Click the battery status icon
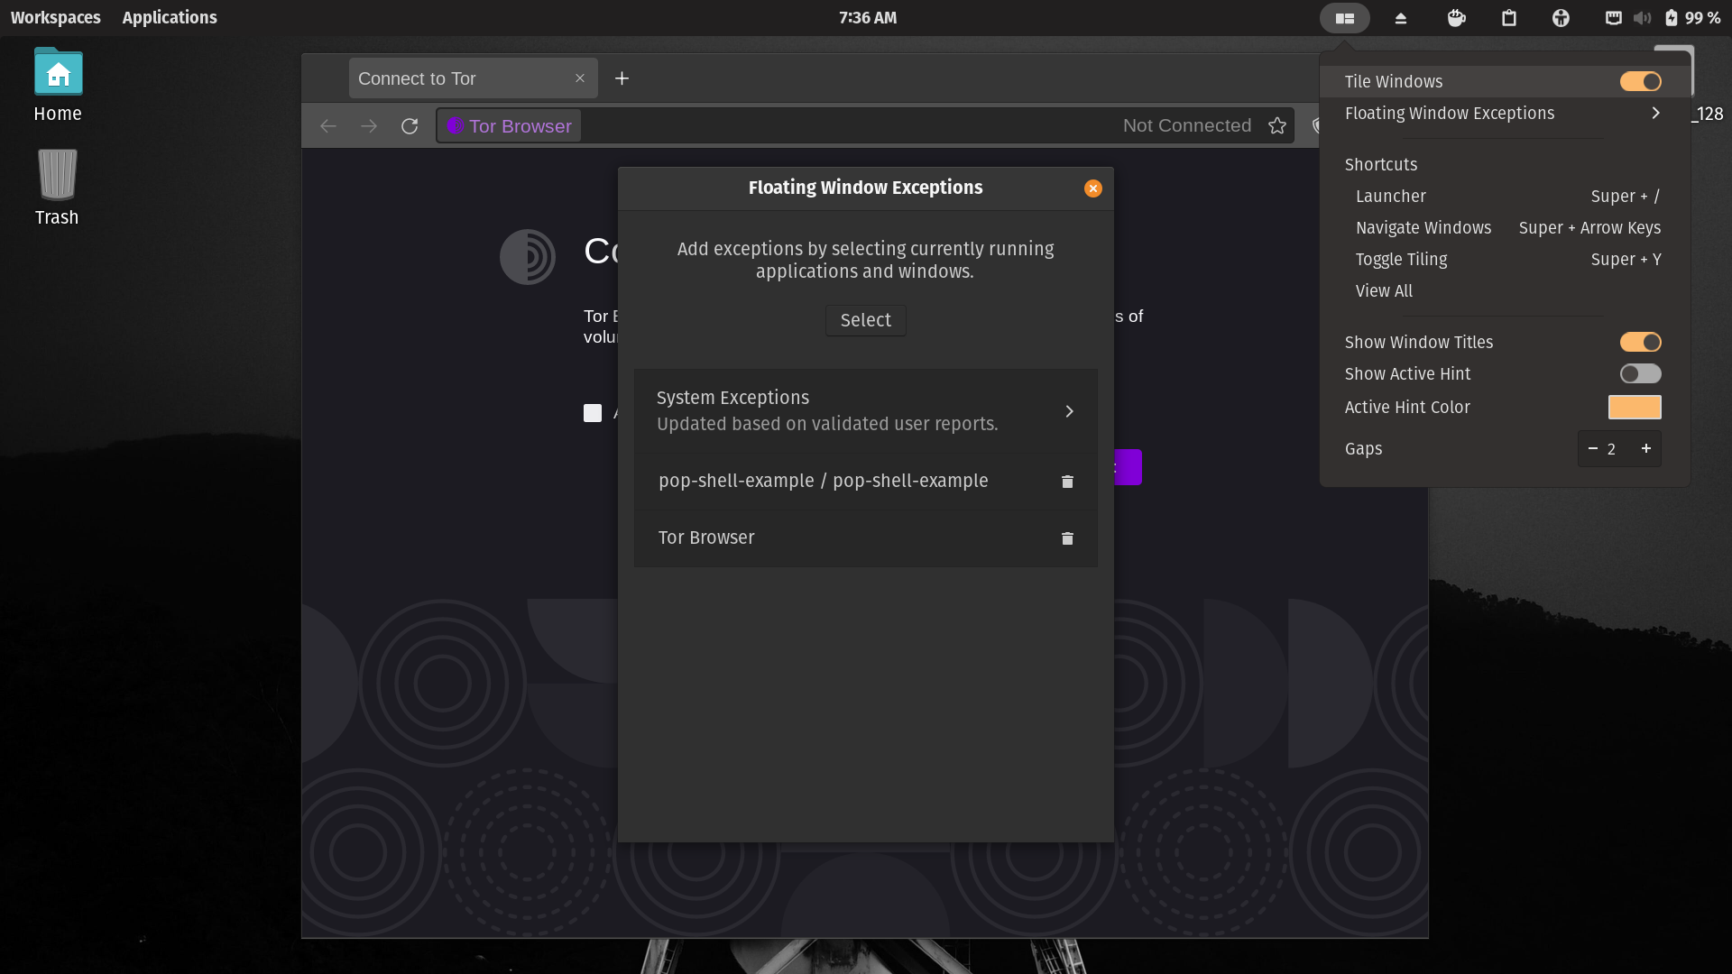 tap(1671, 18)
